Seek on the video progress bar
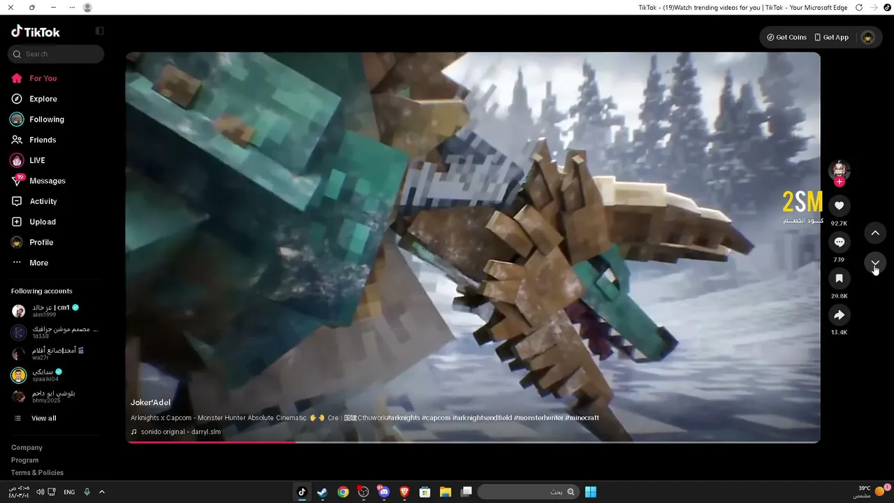894x503 pixels. [473, 442]
